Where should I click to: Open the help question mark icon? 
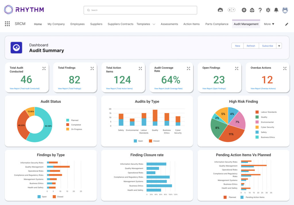(x=260, y=10)
